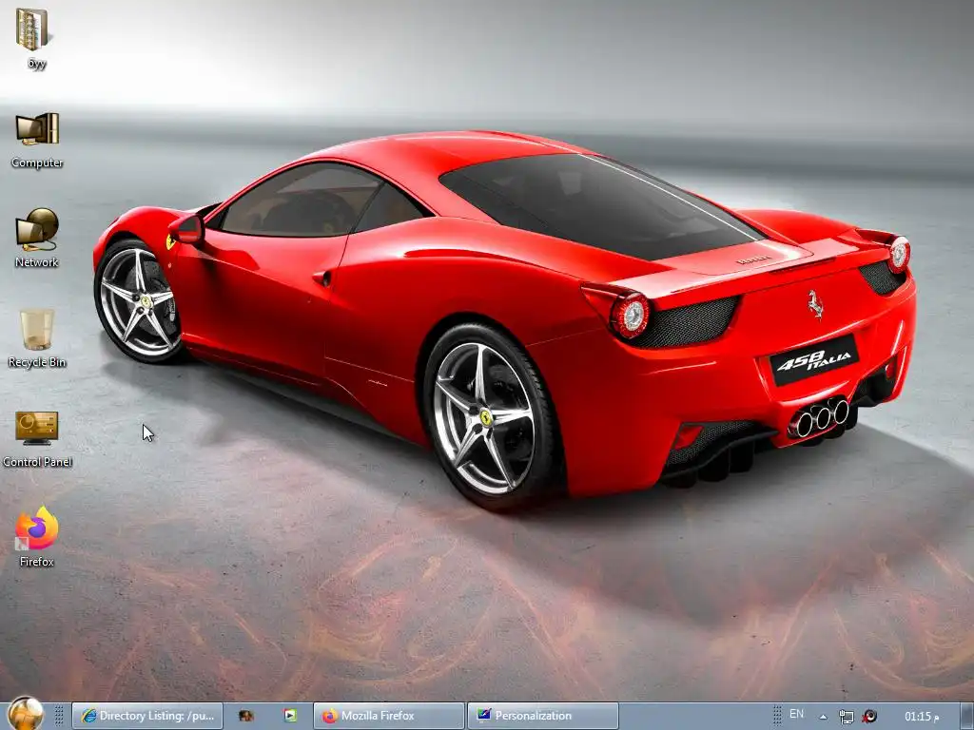Open the muted volume tray icon

(869, 717)
